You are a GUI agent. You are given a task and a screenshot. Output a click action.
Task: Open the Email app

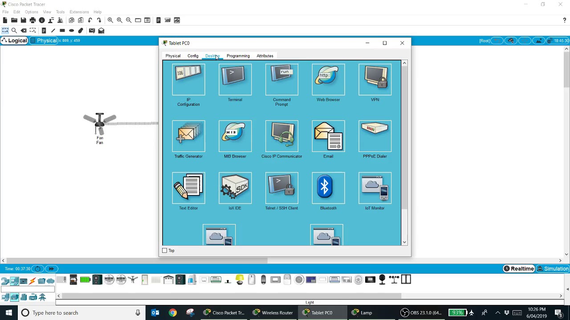[x=328, y=136]
